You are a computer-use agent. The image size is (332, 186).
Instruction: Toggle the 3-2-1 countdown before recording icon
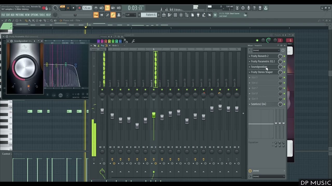click(x=107, y=8)
